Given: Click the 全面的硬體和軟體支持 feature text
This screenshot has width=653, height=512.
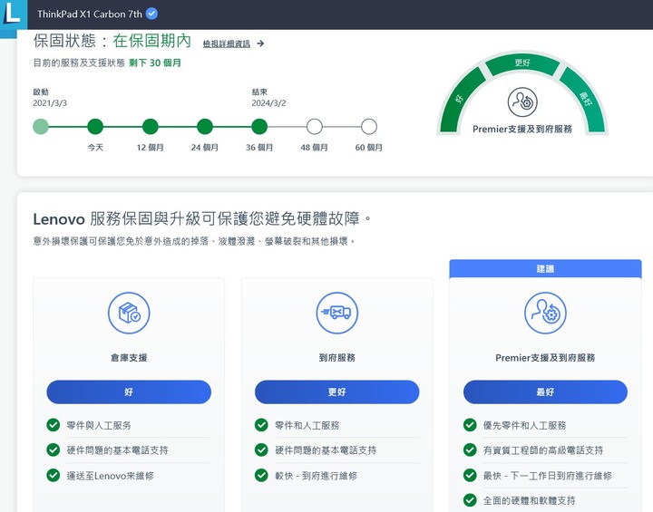Looking at the screenshot, I should point(529,500).
